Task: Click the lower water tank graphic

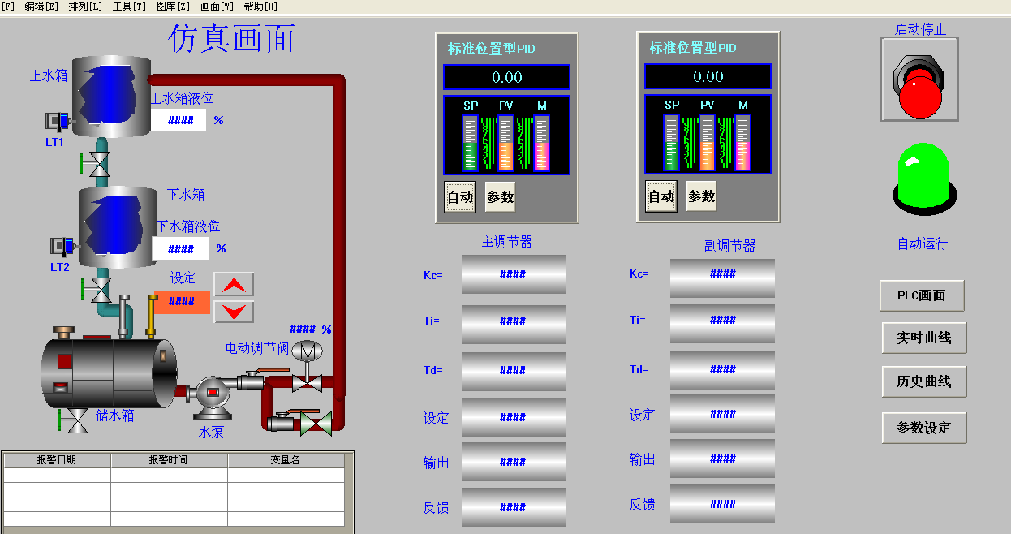Action: pyautogui.click(x=117, y=227)
